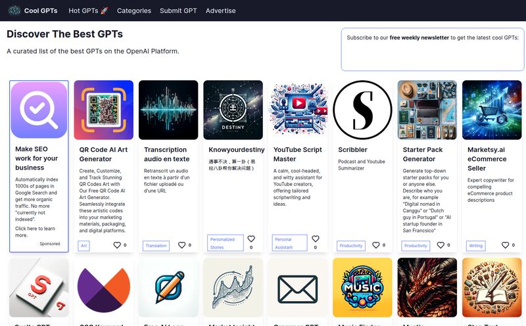Like the Scribbler GPT

[x=375, y=245]
